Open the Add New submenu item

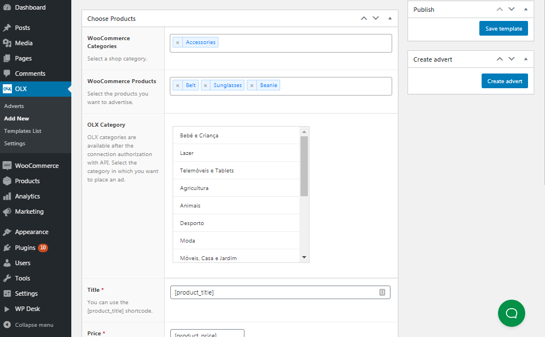coord(16,119)
